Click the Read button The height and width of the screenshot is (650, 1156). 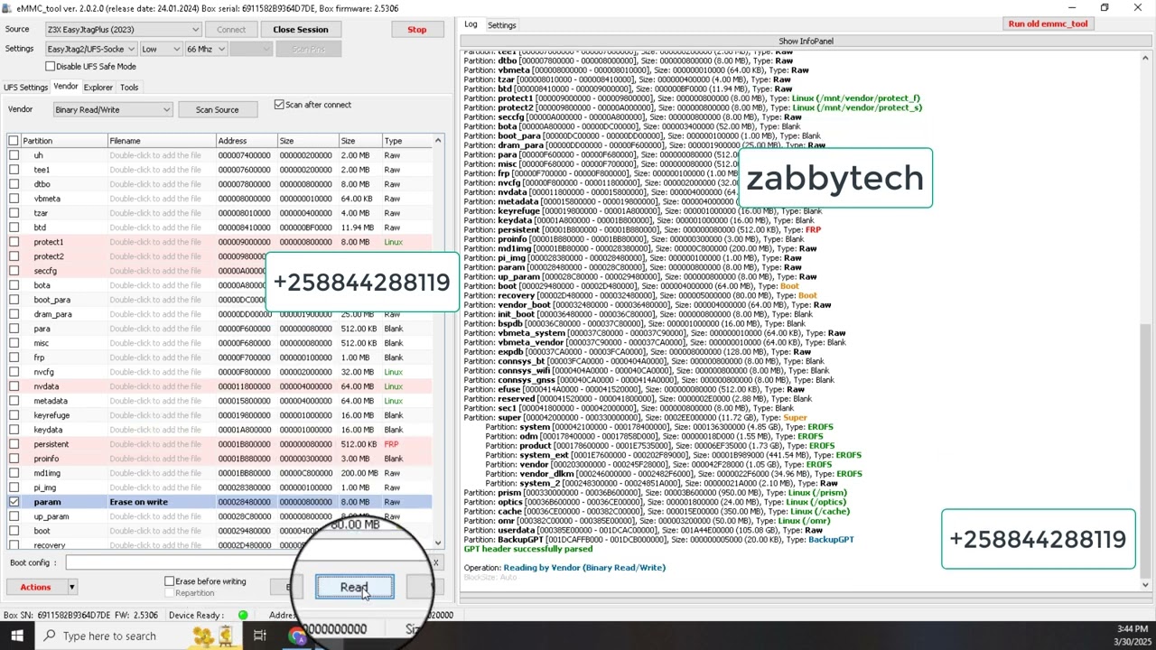pos(354,588)
